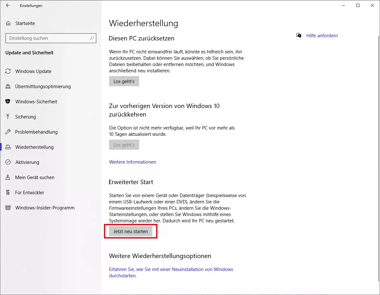Image resolution: width=380 pixels, height=295 pixels.
Task: Minimize the Einstellungen window
Action: [x=343, y=5]
